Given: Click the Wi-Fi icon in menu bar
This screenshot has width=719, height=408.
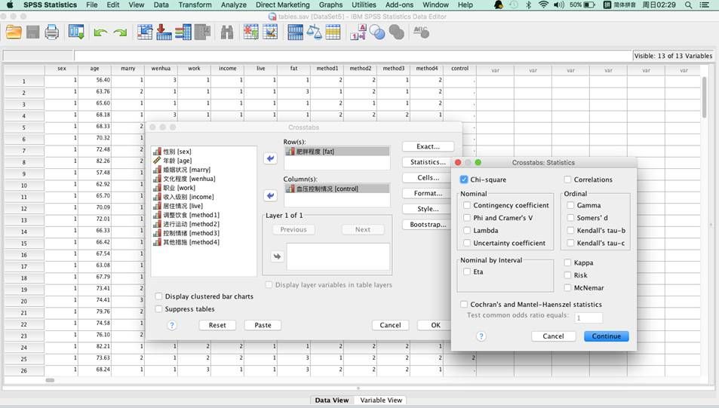Looking at the screenshot, I should pos(543,5).
